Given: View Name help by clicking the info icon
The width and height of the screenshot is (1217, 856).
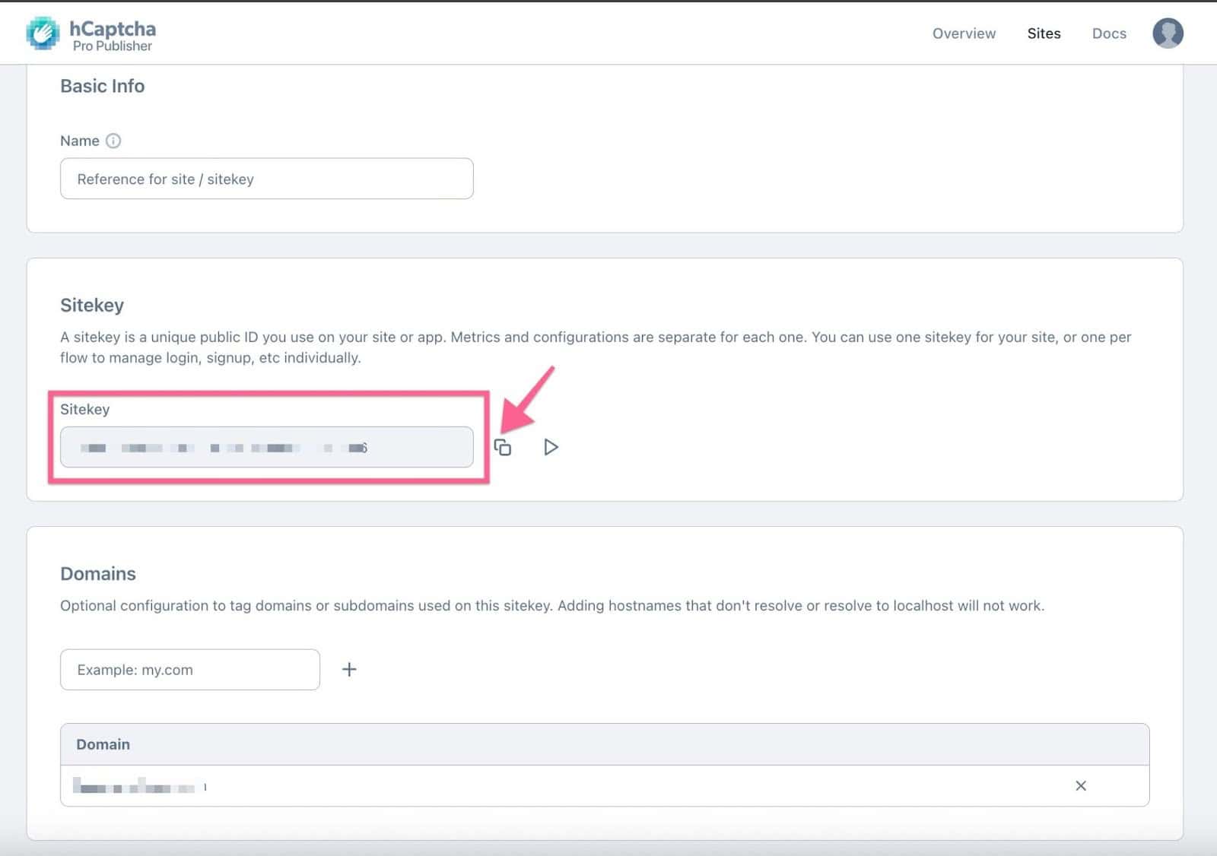Looking at the screenshot, I should click(x=114, y=140).
